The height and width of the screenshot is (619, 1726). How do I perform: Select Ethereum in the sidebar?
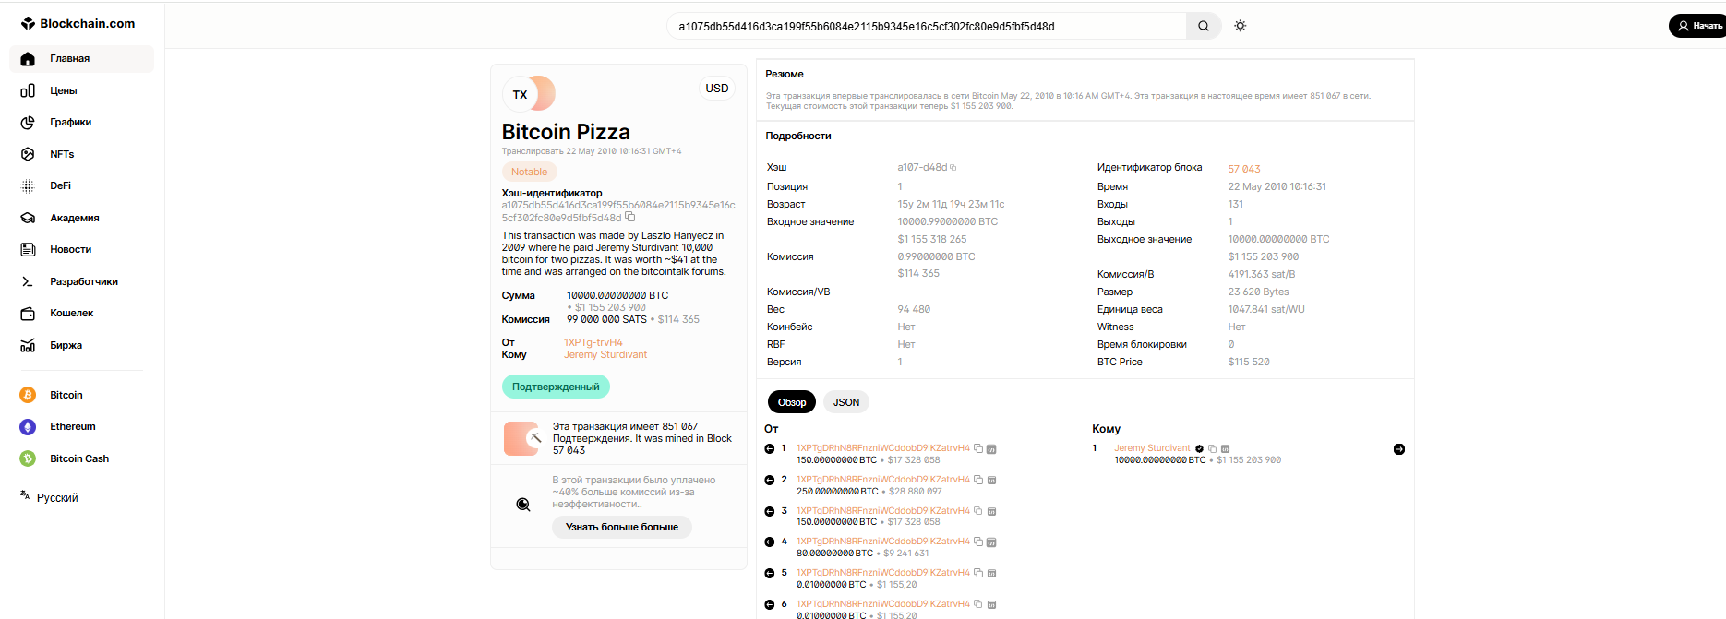[72, 426]
